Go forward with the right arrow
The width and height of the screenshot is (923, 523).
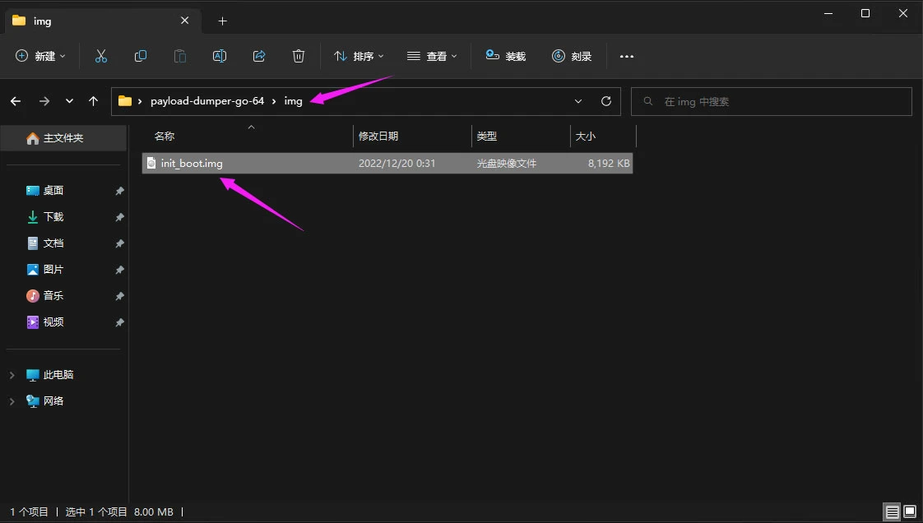tap(44, 101)
